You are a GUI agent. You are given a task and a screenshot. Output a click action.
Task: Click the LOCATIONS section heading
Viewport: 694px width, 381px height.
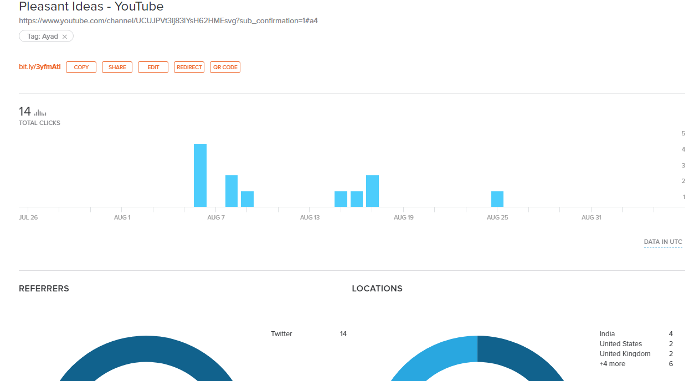377,289
